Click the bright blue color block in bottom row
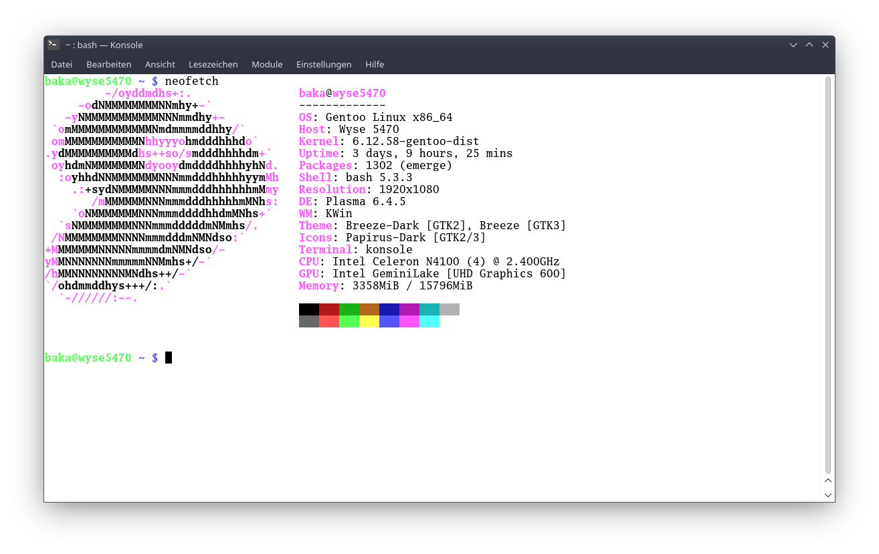This screenshot has width=879, height=554. point(389,321)
